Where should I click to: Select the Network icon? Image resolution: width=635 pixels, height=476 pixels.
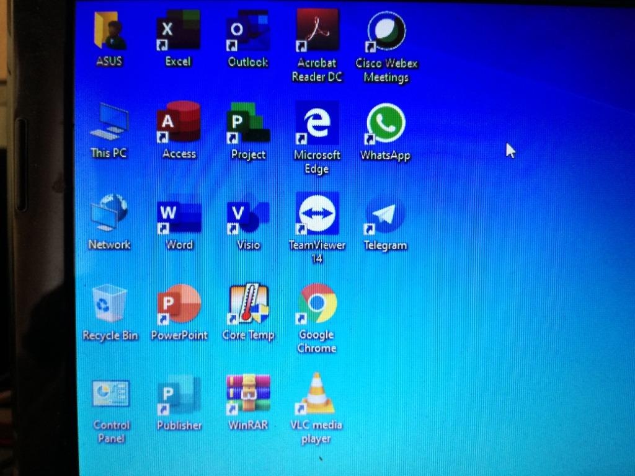(x=109, y=214)
